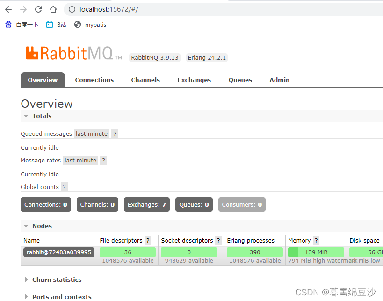Change Queued messages last minute range
This screenshot has height=301, width=383.
pos(92,134)
